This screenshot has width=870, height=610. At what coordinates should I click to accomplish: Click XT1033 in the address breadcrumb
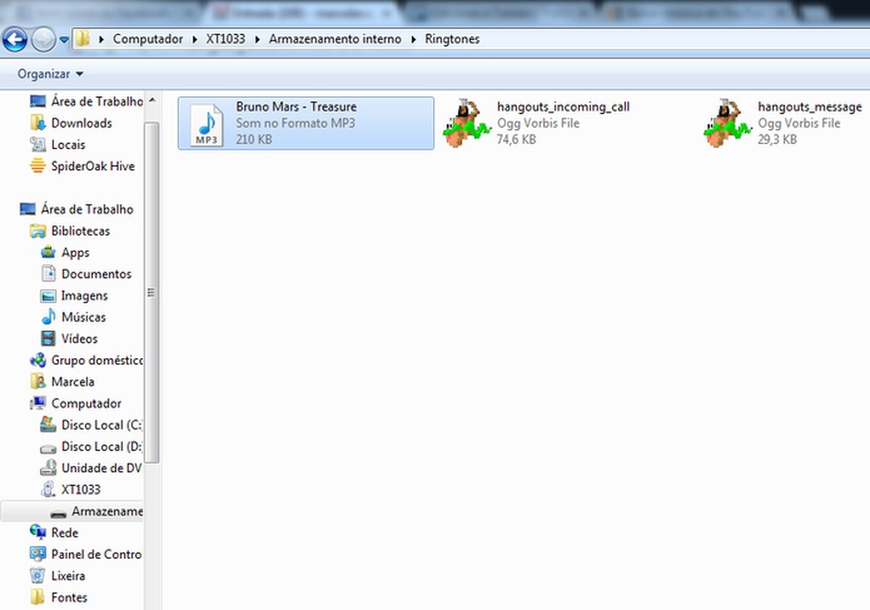point(225,39)
